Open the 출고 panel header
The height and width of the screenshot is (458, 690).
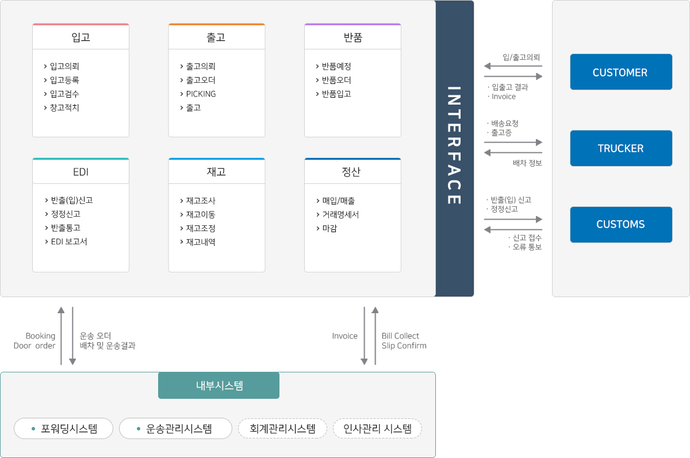pos(216,37)
